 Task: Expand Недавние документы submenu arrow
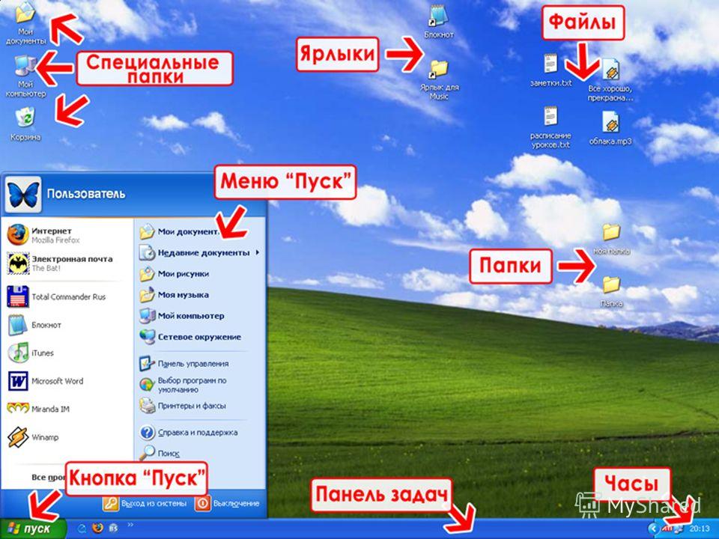258,252
